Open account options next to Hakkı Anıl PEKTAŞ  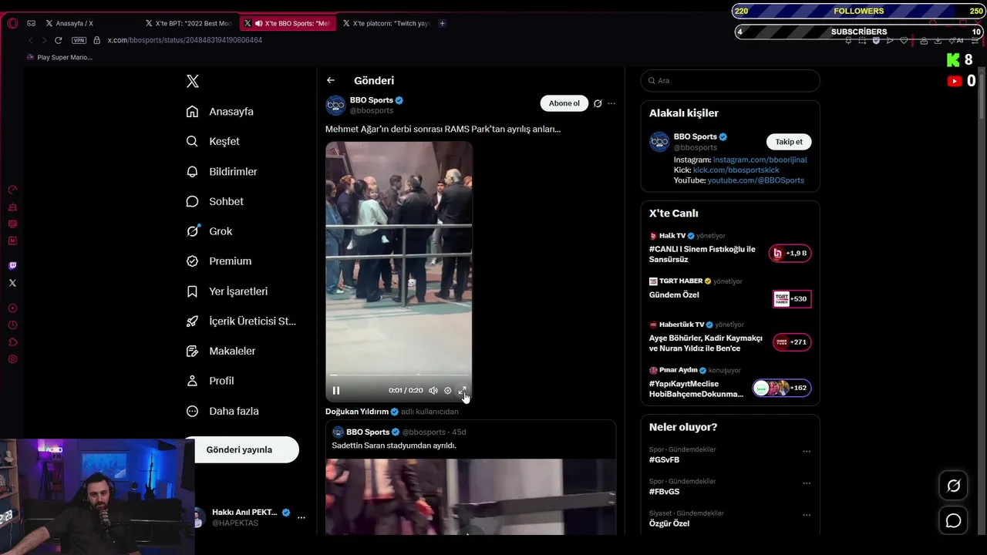[x=301, y=517]
